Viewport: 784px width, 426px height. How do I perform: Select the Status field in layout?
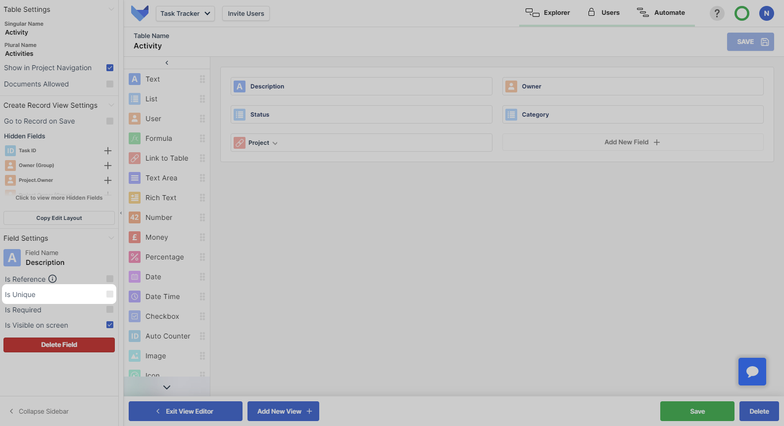tap(361, 114)
